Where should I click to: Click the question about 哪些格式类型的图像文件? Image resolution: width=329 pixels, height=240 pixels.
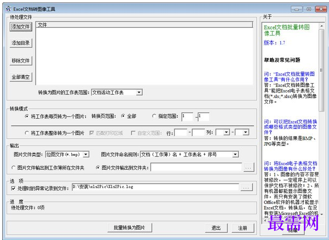pyautogui.click(x=290, y=127)
